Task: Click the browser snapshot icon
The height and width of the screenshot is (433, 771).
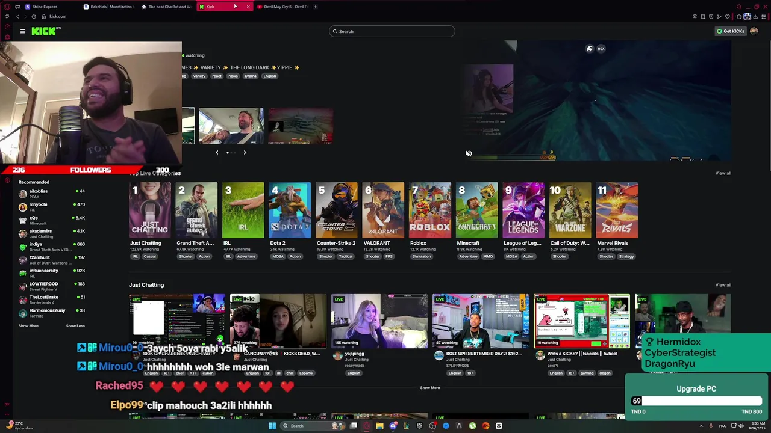Action: pyautogui.click(x=702, y=17)
